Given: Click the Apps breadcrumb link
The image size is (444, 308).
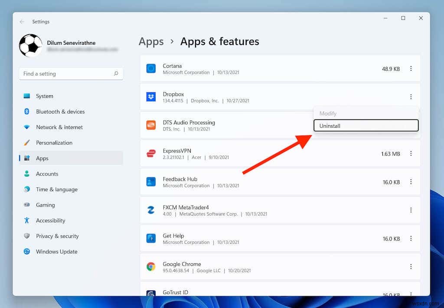Looking at the screenshot, I should pos(151,42).
